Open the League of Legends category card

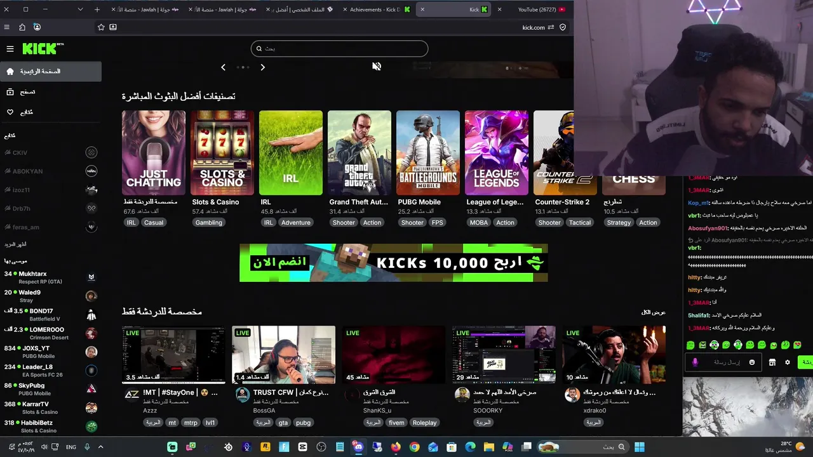(497, 153)
